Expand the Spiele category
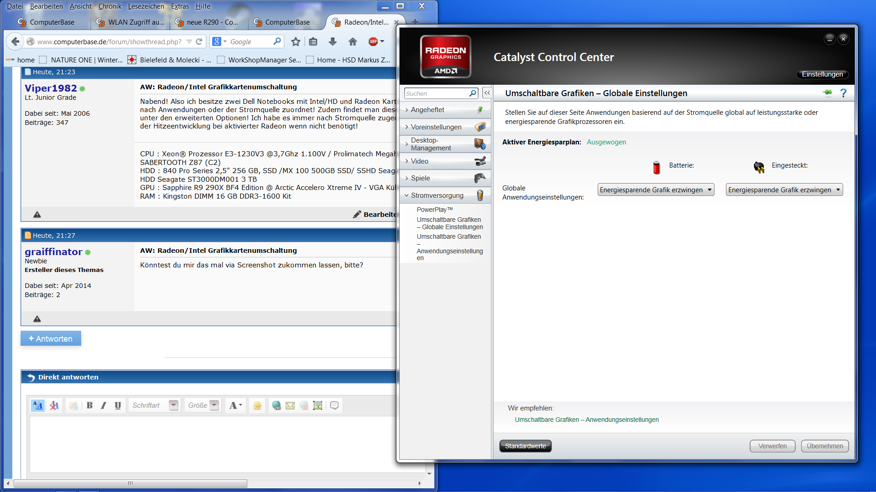The image size is (876, 492). [420, 178]
